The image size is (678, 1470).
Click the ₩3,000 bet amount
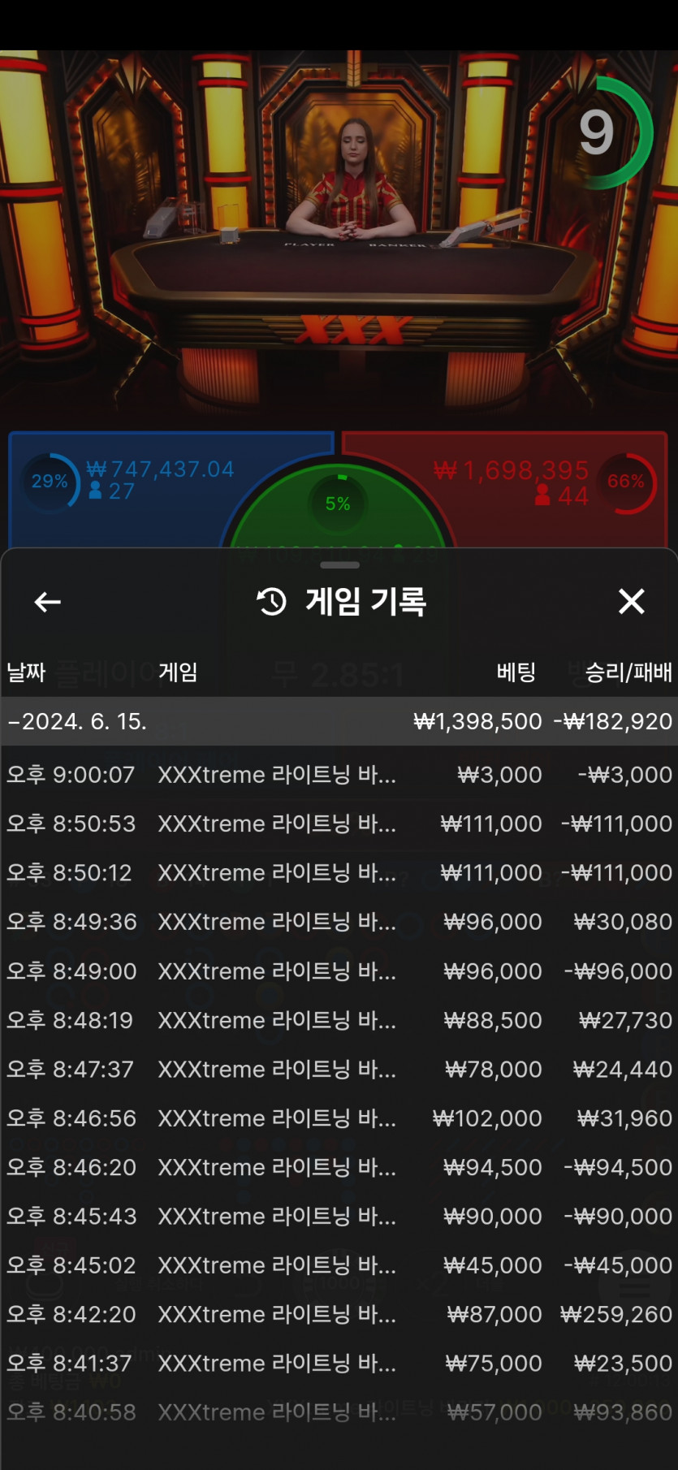point(499,775)
